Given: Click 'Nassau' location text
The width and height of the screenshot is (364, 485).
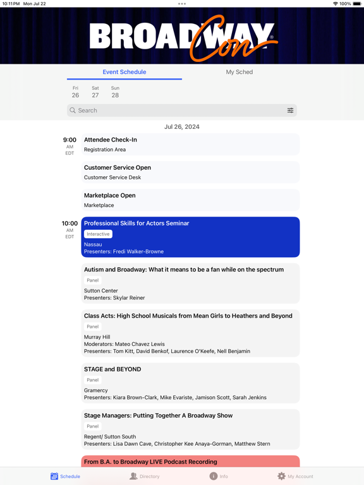Looking at the screenshot, I should (93, 244).
